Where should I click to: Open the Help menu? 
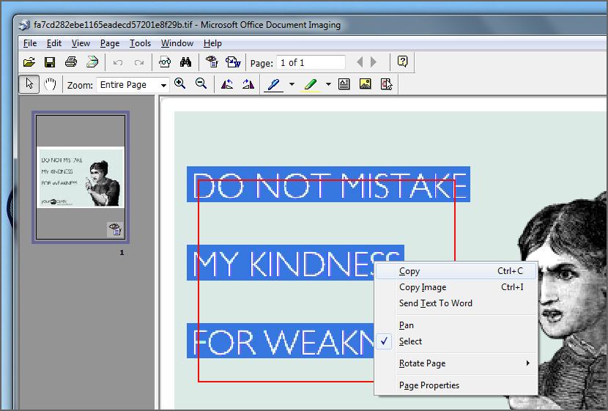point(212,43)
